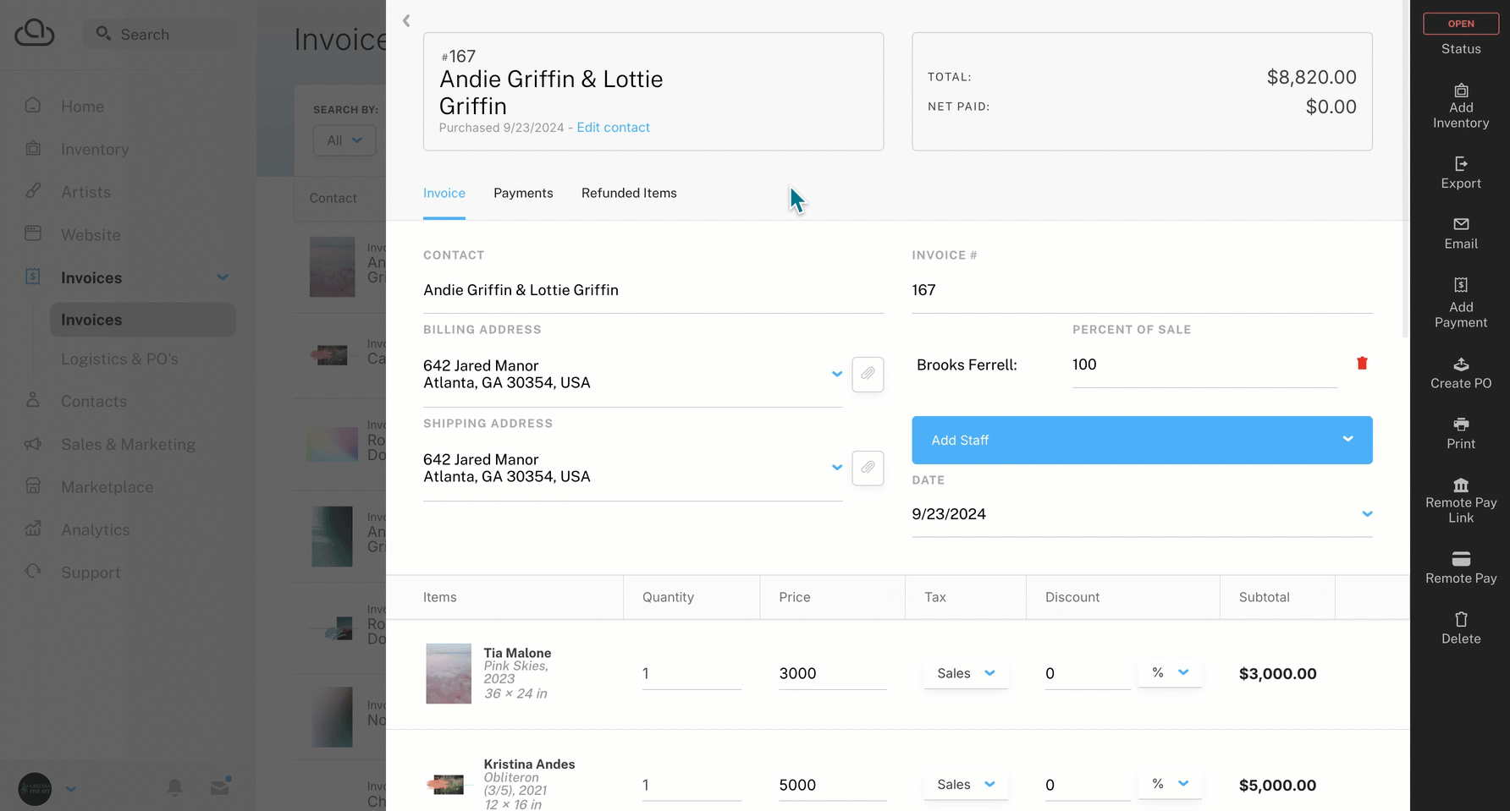Viewport: 1510px width, 811px height.
Task: Remove Brooks Ferrell with red trash icon
Action: [1362, 364]
